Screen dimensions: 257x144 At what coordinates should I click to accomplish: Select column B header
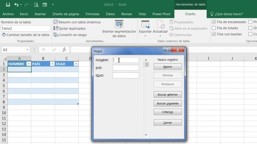pyautogui.click(x=43, y=58)
